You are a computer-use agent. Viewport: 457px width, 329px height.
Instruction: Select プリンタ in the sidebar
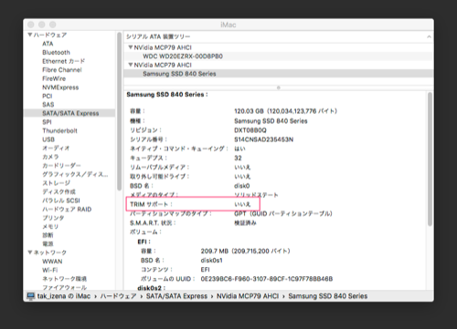53,218
